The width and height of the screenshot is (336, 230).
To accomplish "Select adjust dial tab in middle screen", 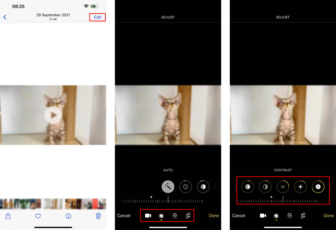I will pos(161,216).
